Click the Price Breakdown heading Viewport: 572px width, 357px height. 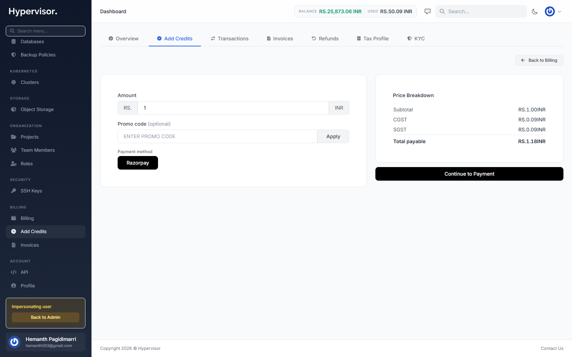pos(413,95)
